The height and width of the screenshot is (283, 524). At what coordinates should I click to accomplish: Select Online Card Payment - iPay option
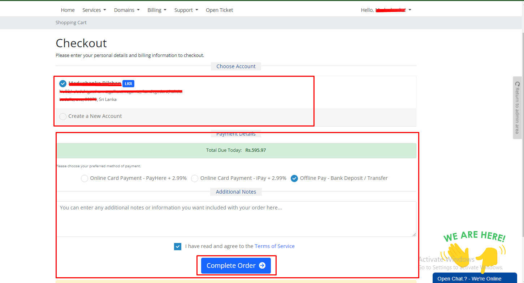point(195,178)
